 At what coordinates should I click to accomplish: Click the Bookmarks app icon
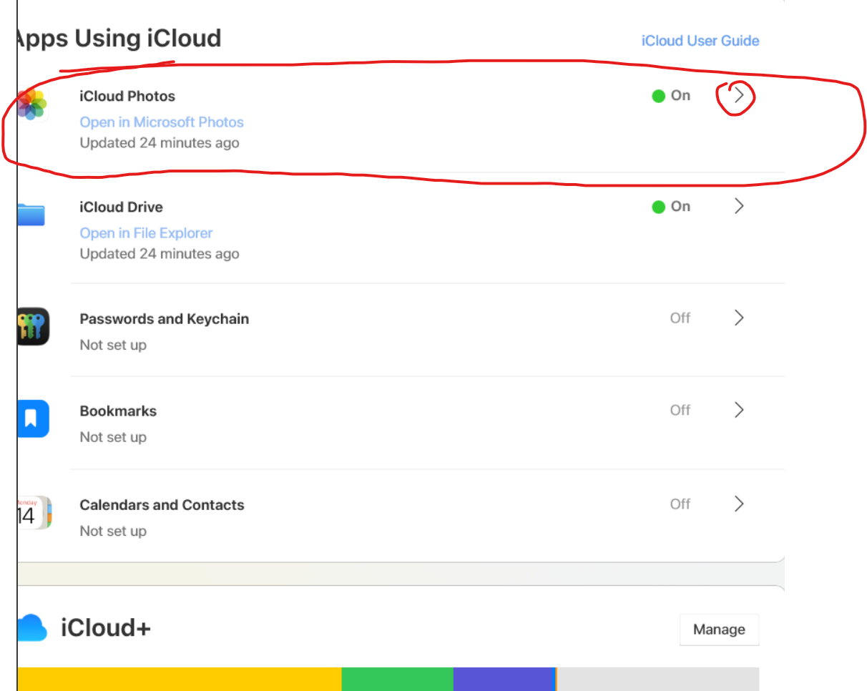tap(33, 418)
